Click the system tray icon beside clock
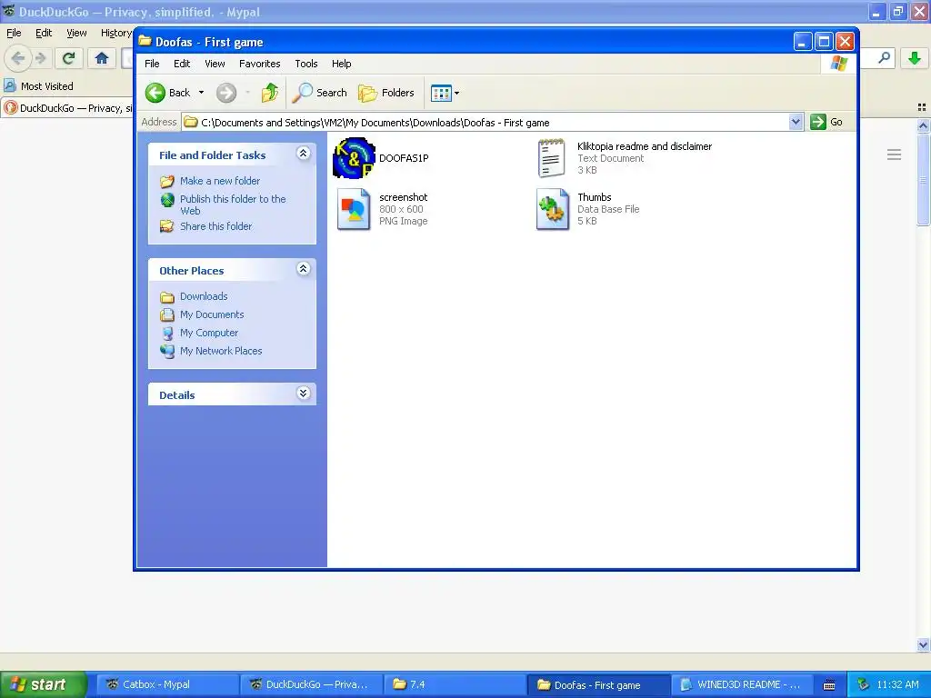 [x=864, y=684]
